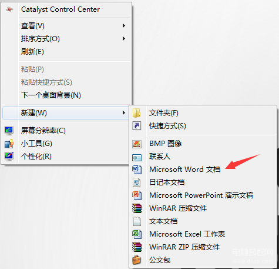Click the WinRAR ZIP archive icon
The image size is (279, 269).
coord(137,247)
